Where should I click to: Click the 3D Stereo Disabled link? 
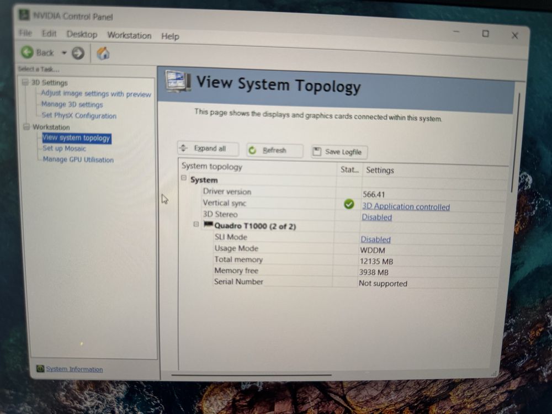376,217
